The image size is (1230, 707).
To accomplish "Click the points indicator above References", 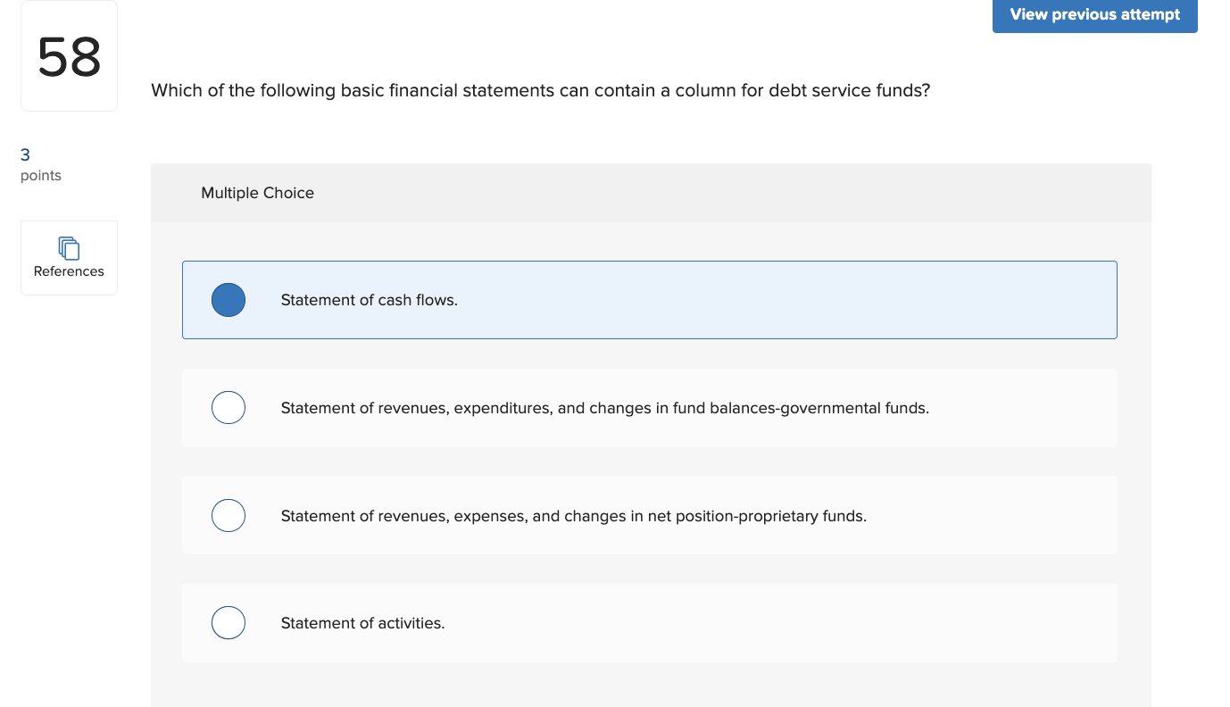I will pos(40,164).
